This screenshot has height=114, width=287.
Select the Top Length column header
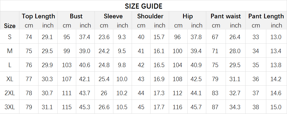(x=38, y=16)
